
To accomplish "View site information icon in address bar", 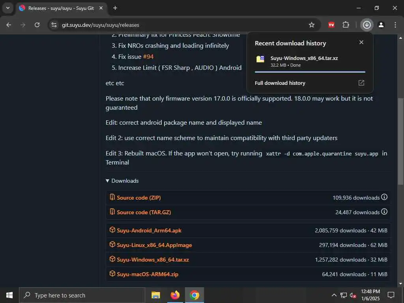I will [54, 25].
